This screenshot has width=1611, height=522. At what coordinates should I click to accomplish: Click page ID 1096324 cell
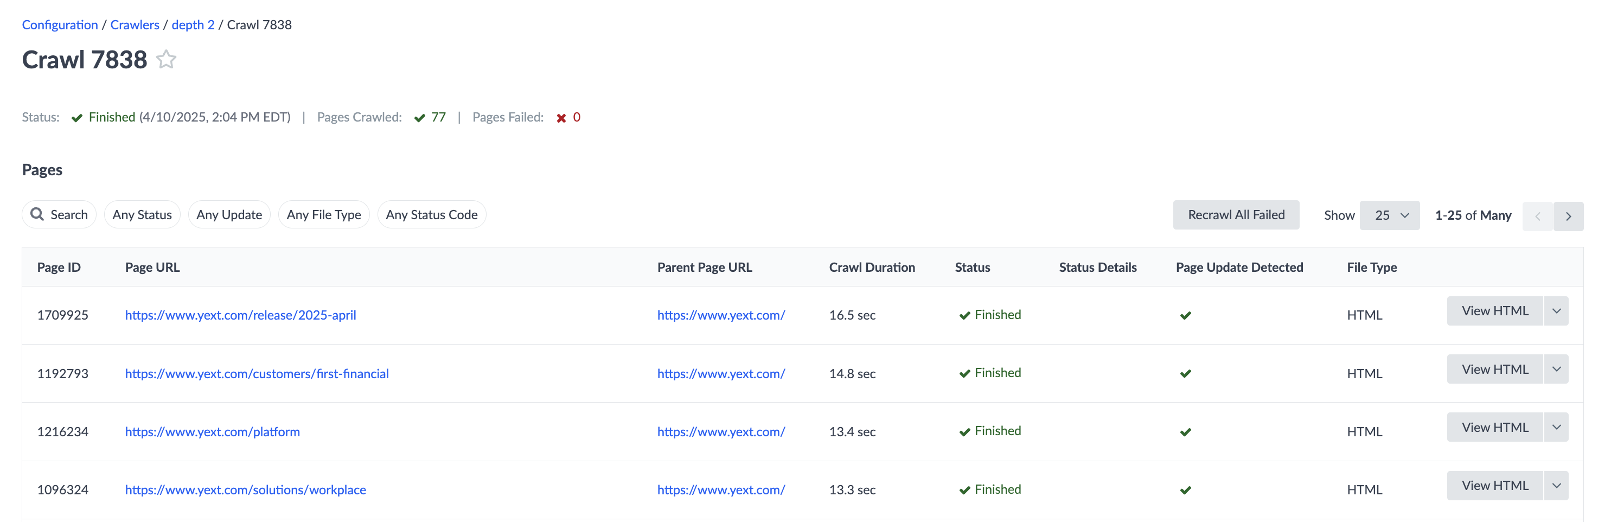tap(62, 490)
